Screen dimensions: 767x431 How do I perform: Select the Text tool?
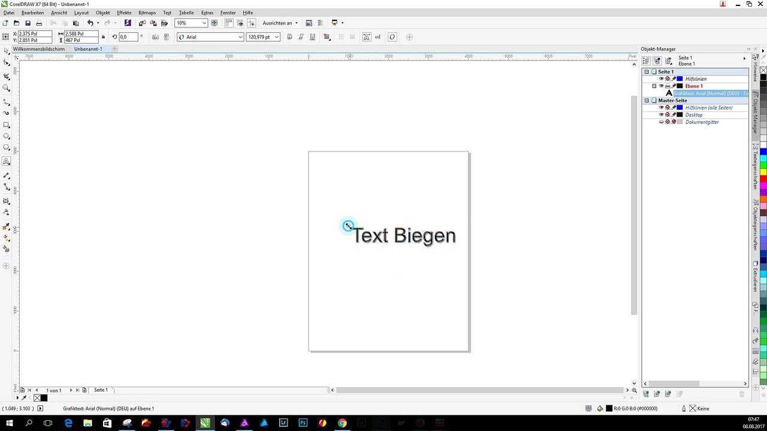[x=6, y=162]
